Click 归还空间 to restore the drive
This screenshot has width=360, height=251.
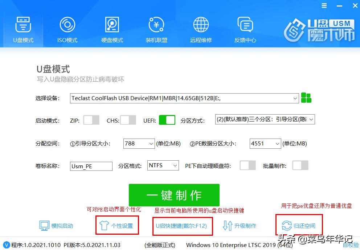(x=299, y=226)
